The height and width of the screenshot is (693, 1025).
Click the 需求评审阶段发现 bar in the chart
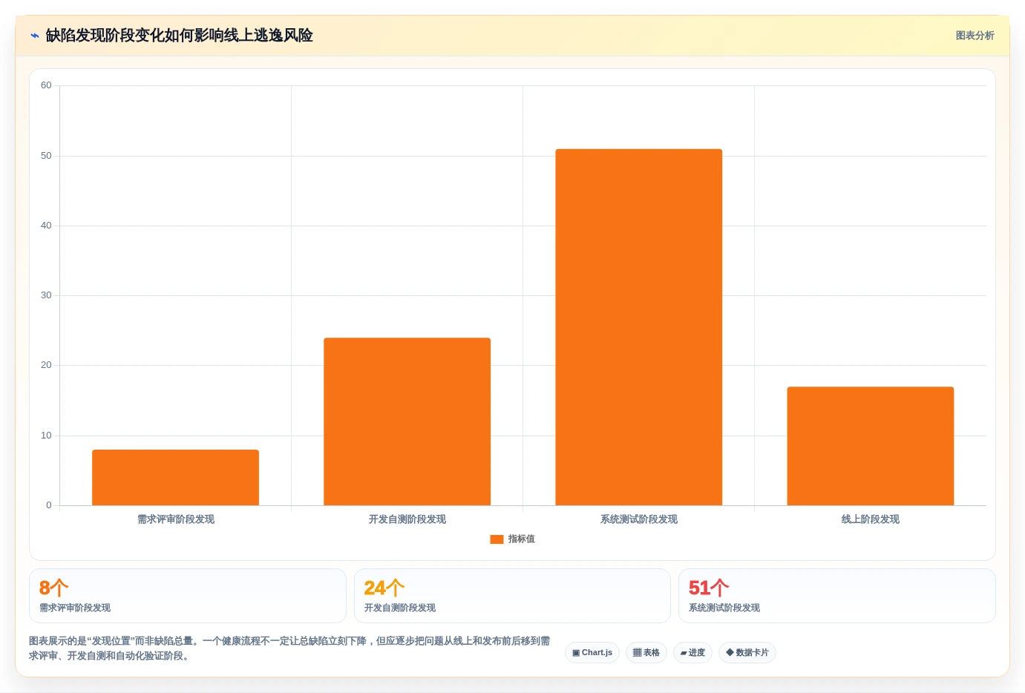[x=175, y=478]
